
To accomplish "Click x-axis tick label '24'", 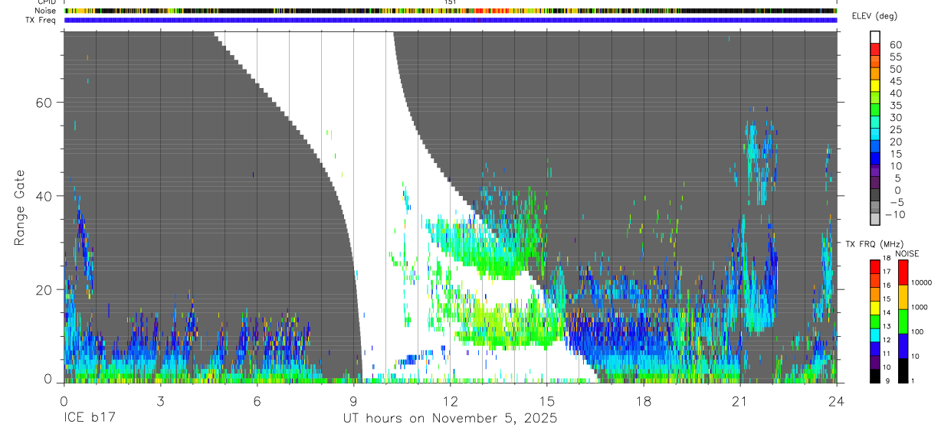I will [x=836, y=400].
